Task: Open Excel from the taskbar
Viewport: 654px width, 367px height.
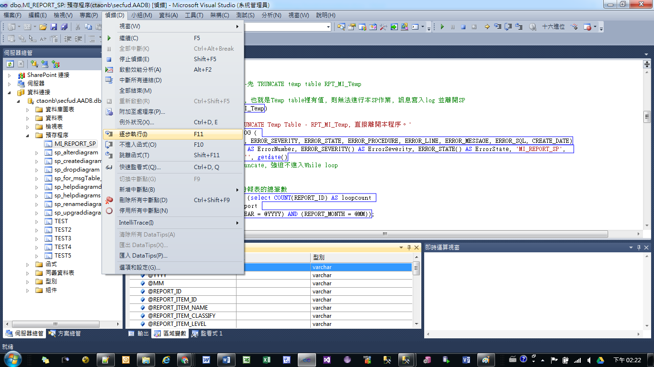Action: [x=266, y=360]
